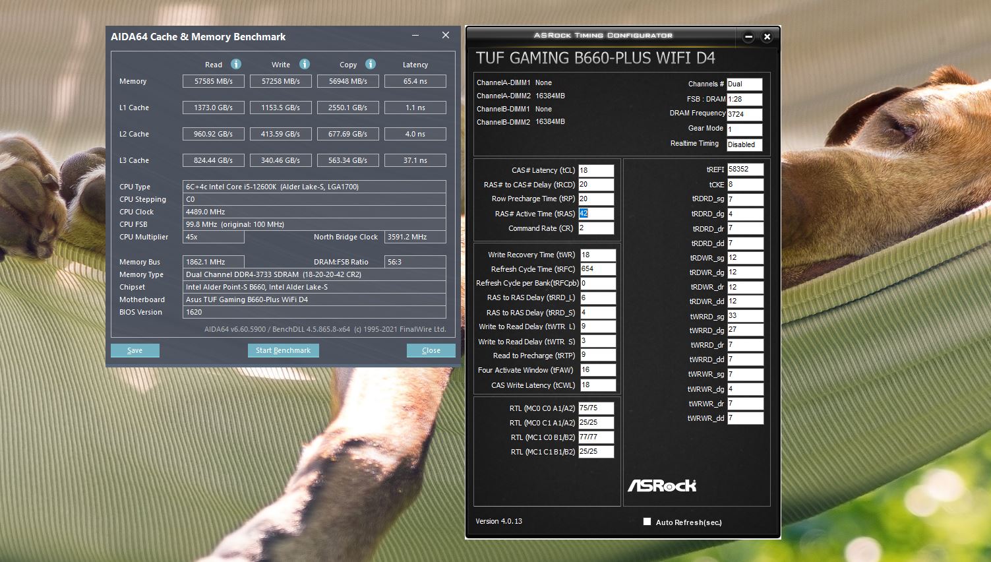Click the Gear Mode field

pos(744,129)
